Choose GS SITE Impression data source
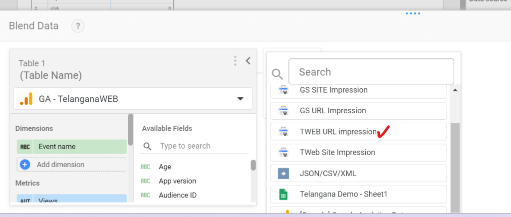Image resolution: width=511 pixels, height=217 pixels. click(x=358, y=91)
